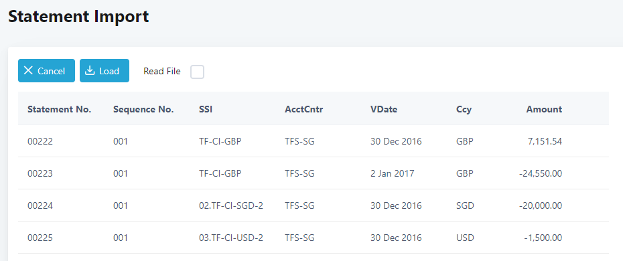Click the AcctCntr column header
The width and height of the screenshot is (623, 261).
click(x=304, y=110)
